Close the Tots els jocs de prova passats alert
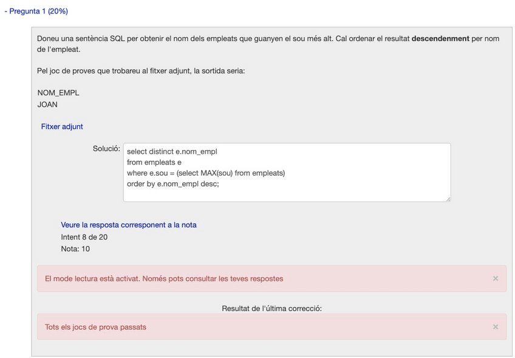The width and height of the screenshot is (515, 358). click(496, 327)
